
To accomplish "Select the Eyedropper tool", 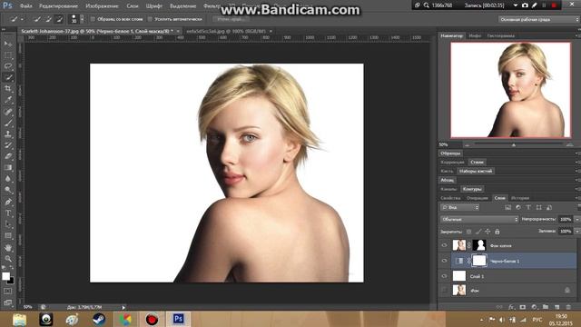I will pos(8,100).
